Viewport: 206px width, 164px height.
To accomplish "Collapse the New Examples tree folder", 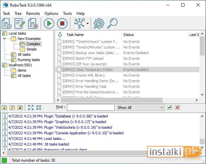I will point(4,39).
